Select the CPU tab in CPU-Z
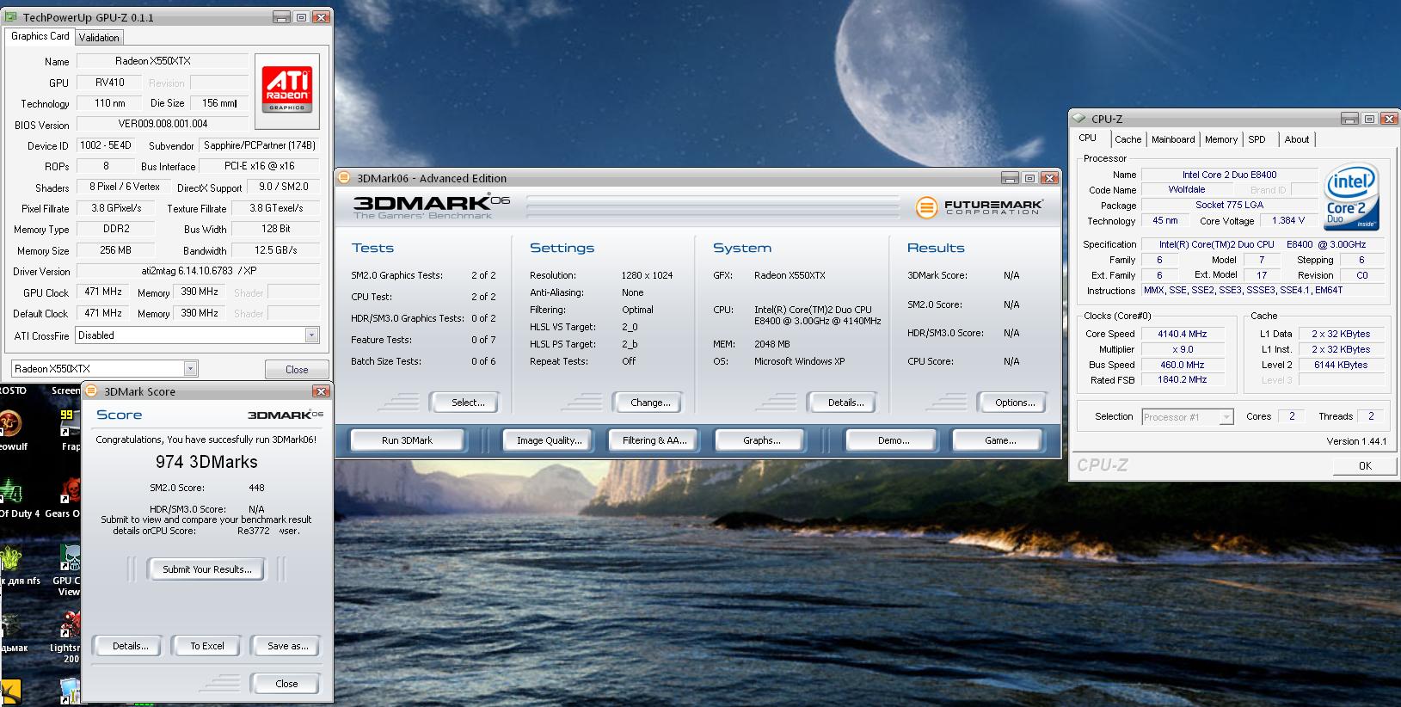This screenshot has width=1401, height=707. point(1088,138)
